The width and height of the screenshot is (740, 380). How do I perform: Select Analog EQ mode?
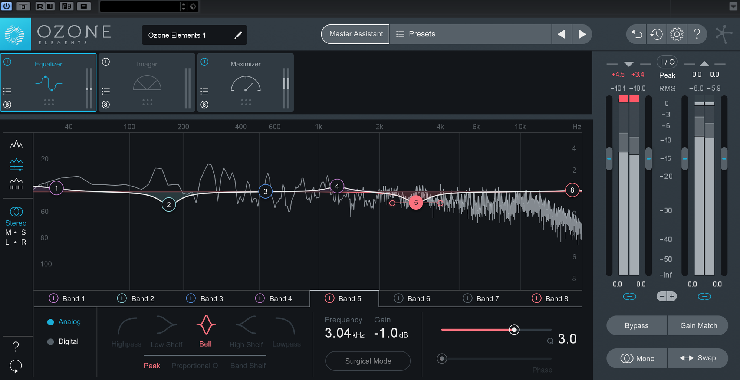point(64,322)
